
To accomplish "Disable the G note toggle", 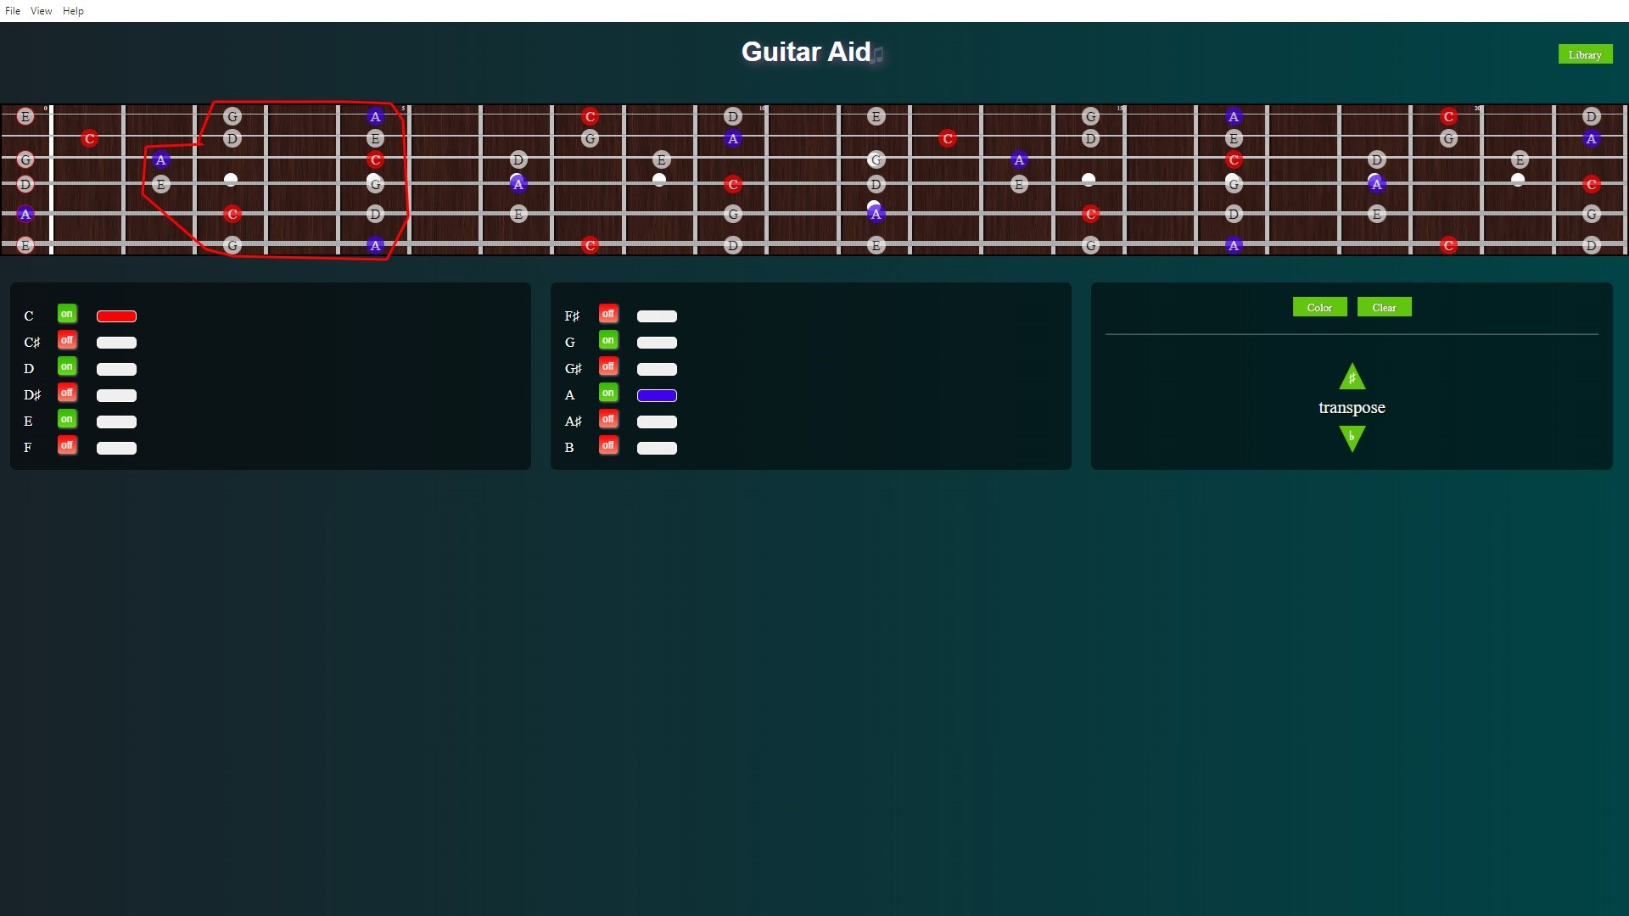I will click(x=607, y=340).
